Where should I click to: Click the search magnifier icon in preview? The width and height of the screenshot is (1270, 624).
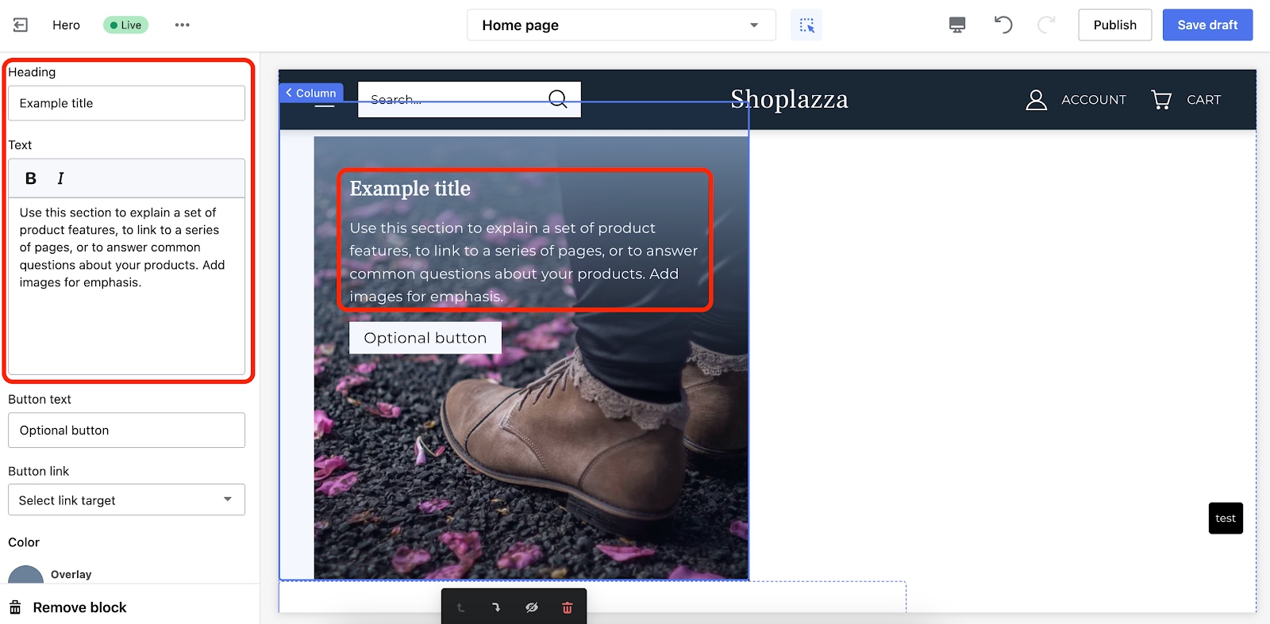[x=558, y=99]
